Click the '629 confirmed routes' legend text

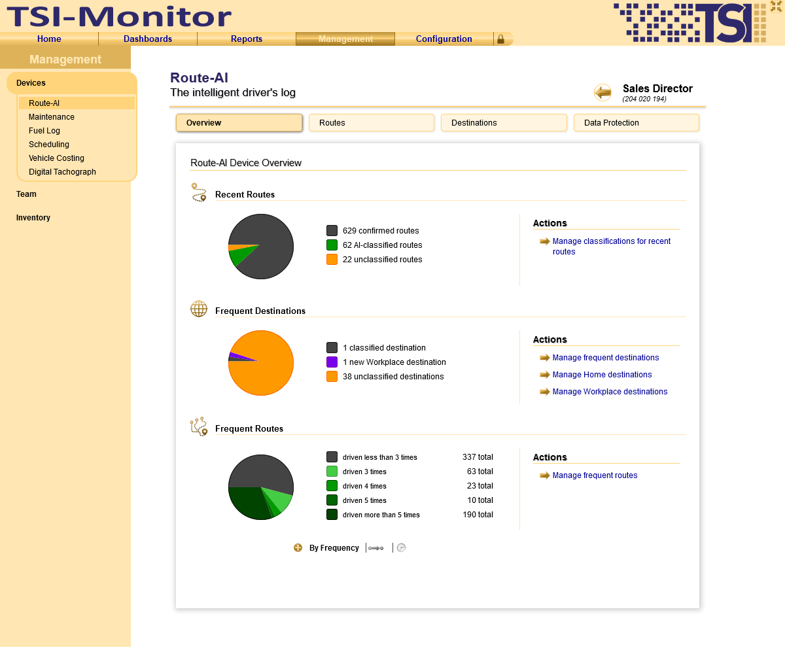click(x=381, y=231)
